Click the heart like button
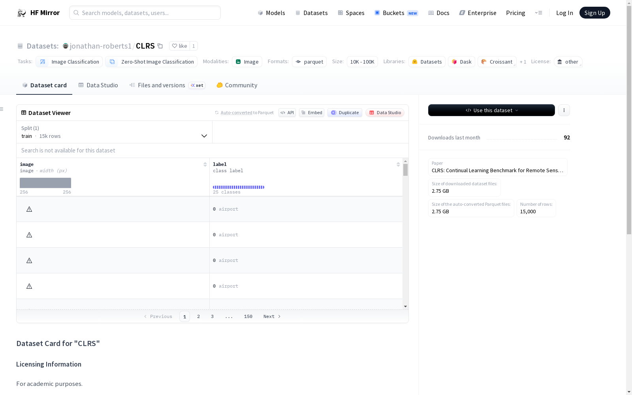The height and width of the screenshot is (395, 632). tap(179, 46)
